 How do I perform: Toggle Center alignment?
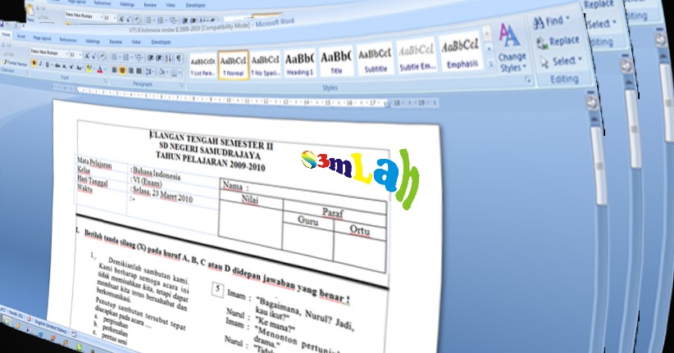click(122, 70)
